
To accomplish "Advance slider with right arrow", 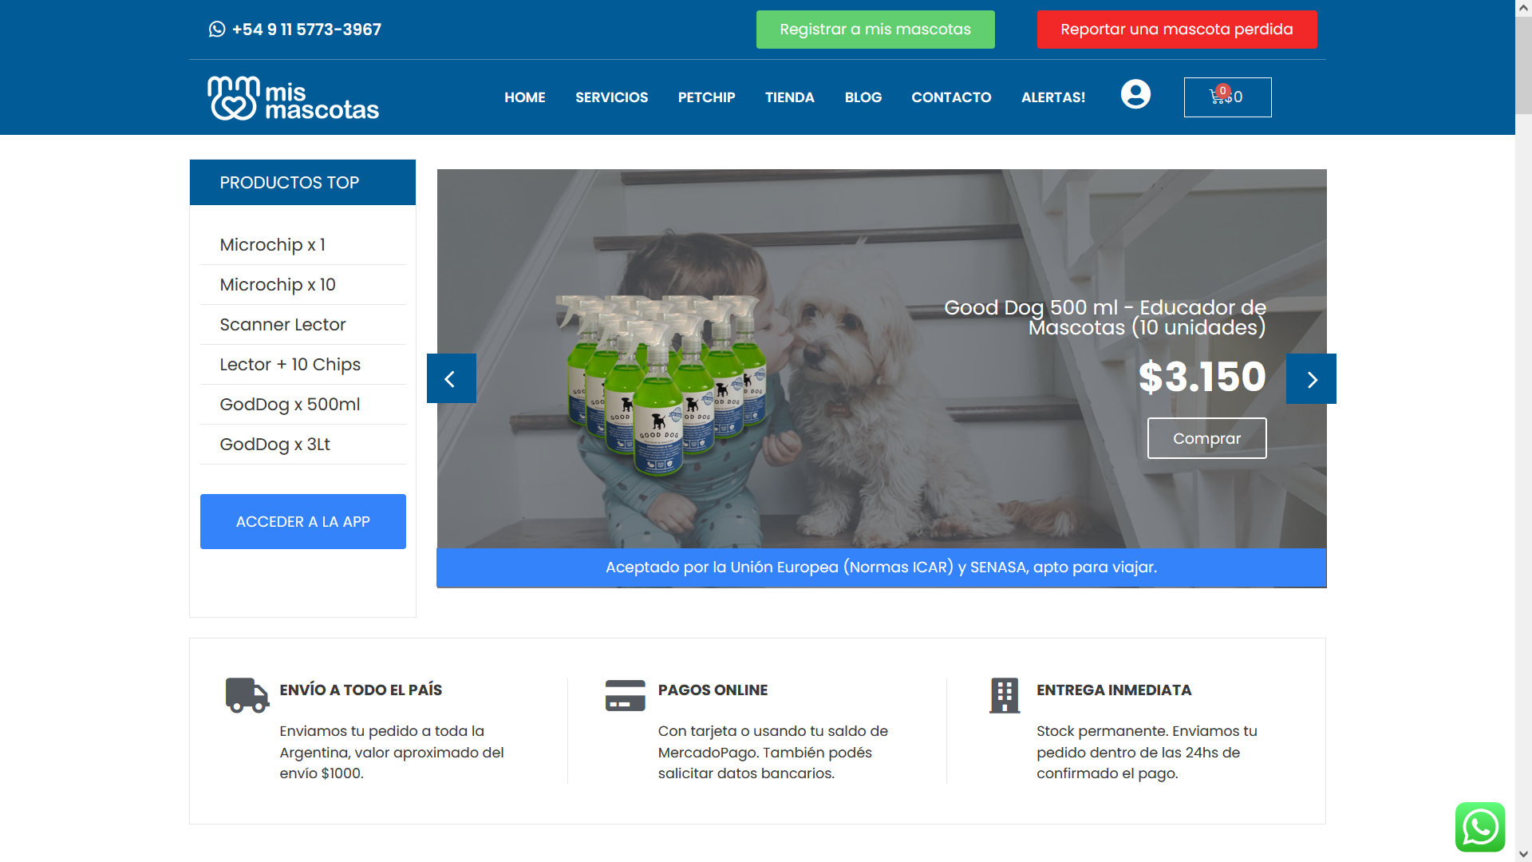I will point(1311,378).
